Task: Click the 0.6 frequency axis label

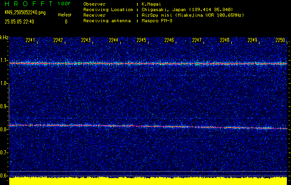Action: (x=3, y=176)
